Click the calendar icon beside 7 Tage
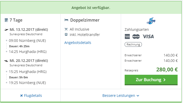This screenshot has width=183, height=103. pyautogui.click(x=6, y=20)
